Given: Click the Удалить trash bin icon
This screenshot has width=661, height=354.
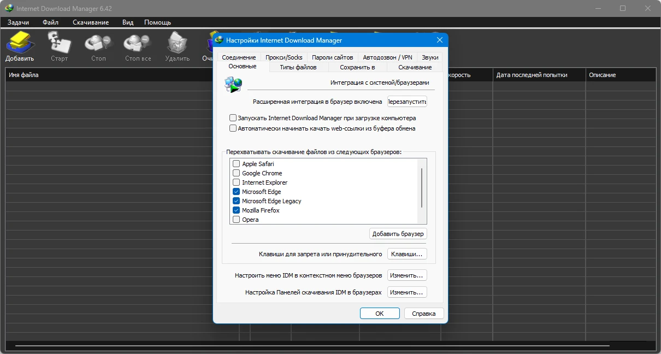Looking at the screenshot, I should 177,43.
